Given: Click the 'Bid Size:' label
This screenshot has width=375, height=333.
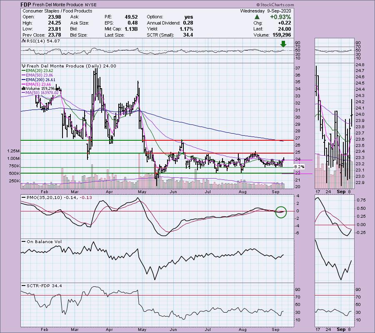Looking at the screenshot, I should 78,35.
